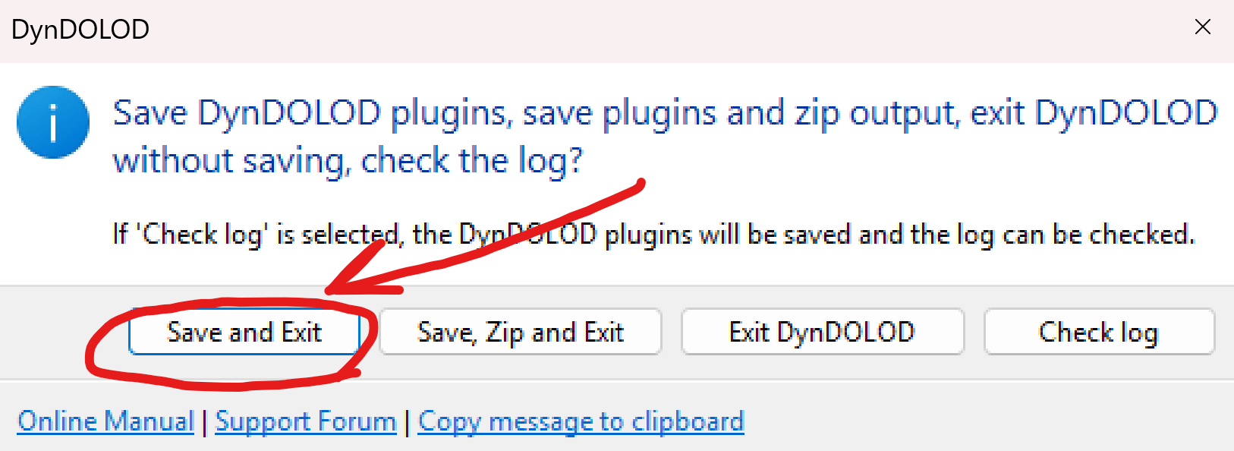Open the Online Manual link
This screenshot has height=451, width=1234.
(106, 421)
